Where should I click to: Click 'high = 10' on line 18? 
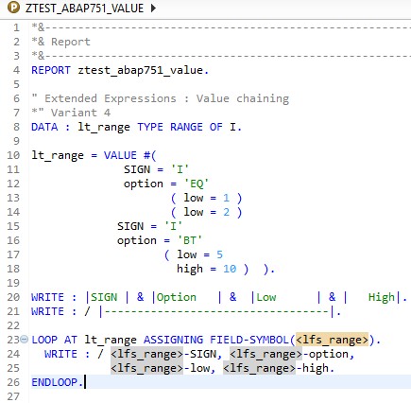206,269
